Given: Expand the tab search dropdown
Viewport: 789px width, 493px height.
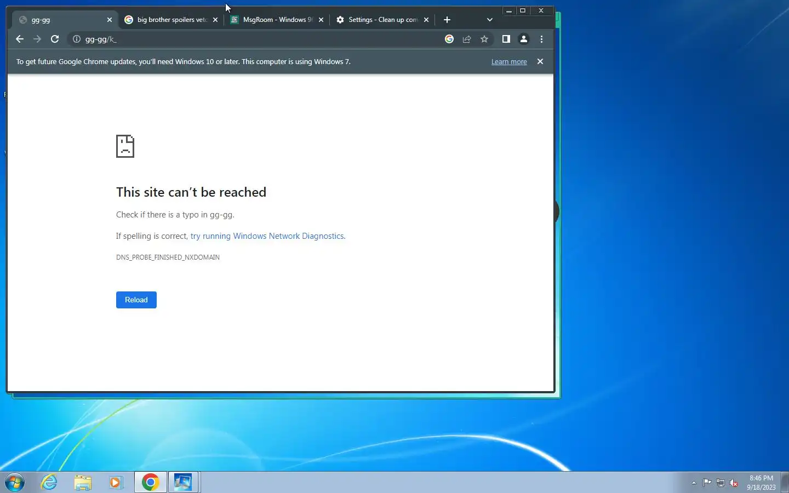Looking at the screenshot, I should 490,20.
